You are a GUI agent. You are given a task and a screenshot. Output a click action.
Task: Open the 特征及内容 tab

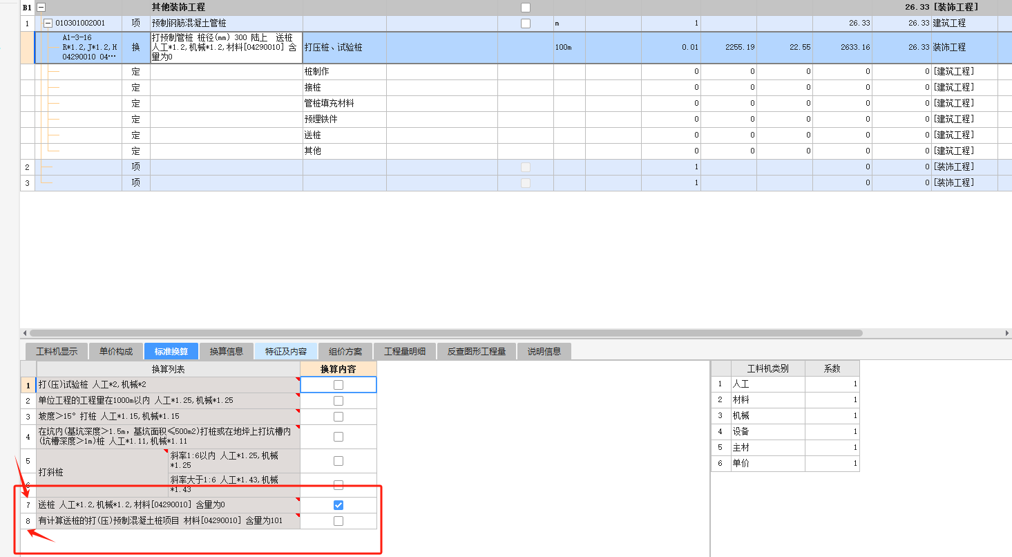click(x=286, y=351)
